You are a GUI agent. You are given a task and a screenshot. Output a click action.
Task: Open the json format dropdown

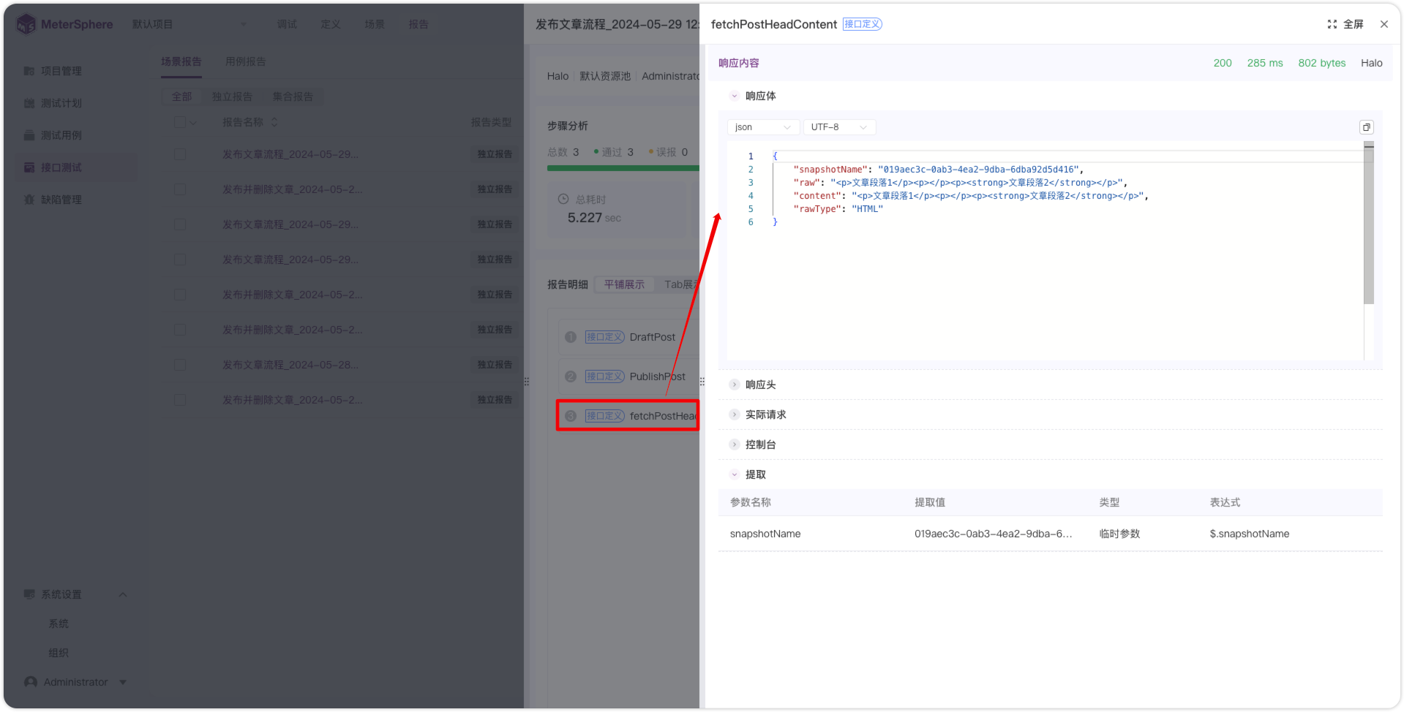763,127
